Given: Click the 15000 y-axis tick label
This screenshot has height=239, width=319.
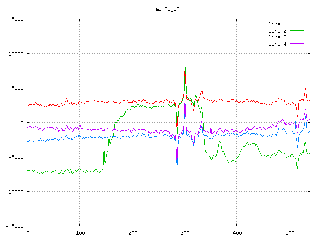Looking at the screenshot, I should [x=15, y=19].
